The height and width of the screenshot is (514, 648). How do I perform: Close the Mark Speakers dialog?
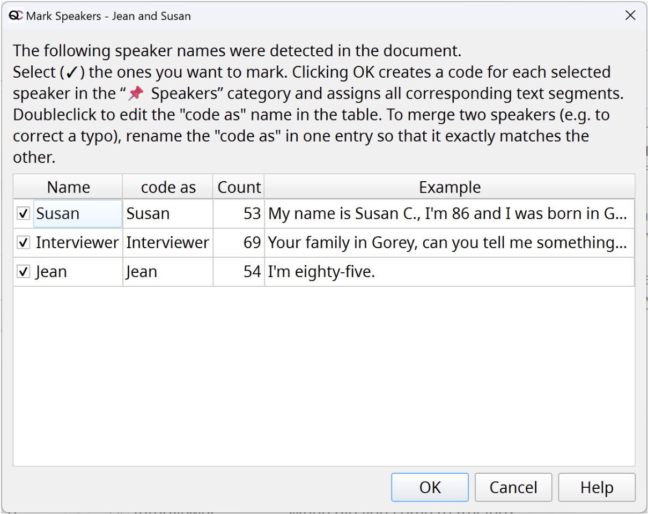point(631,16)
